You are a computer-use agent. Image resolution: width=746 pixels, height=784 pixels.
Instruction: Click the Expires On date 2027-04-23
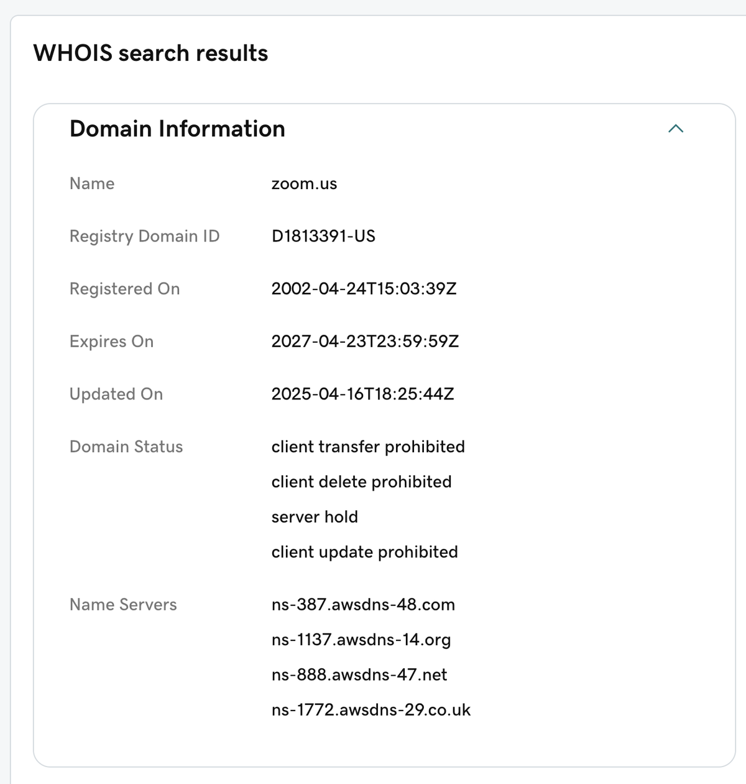tap(366, 341)
